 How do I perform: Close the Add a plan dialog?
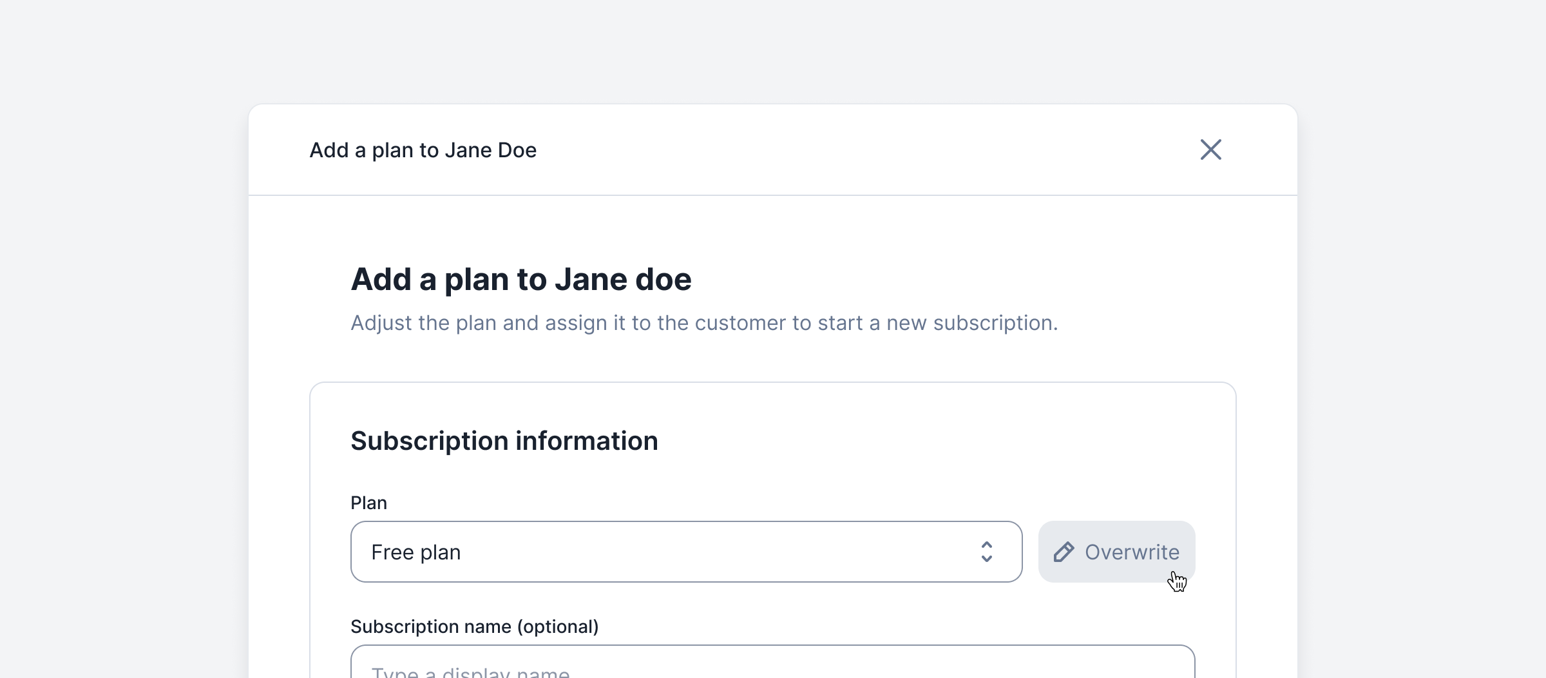[x=1211, y=150]
